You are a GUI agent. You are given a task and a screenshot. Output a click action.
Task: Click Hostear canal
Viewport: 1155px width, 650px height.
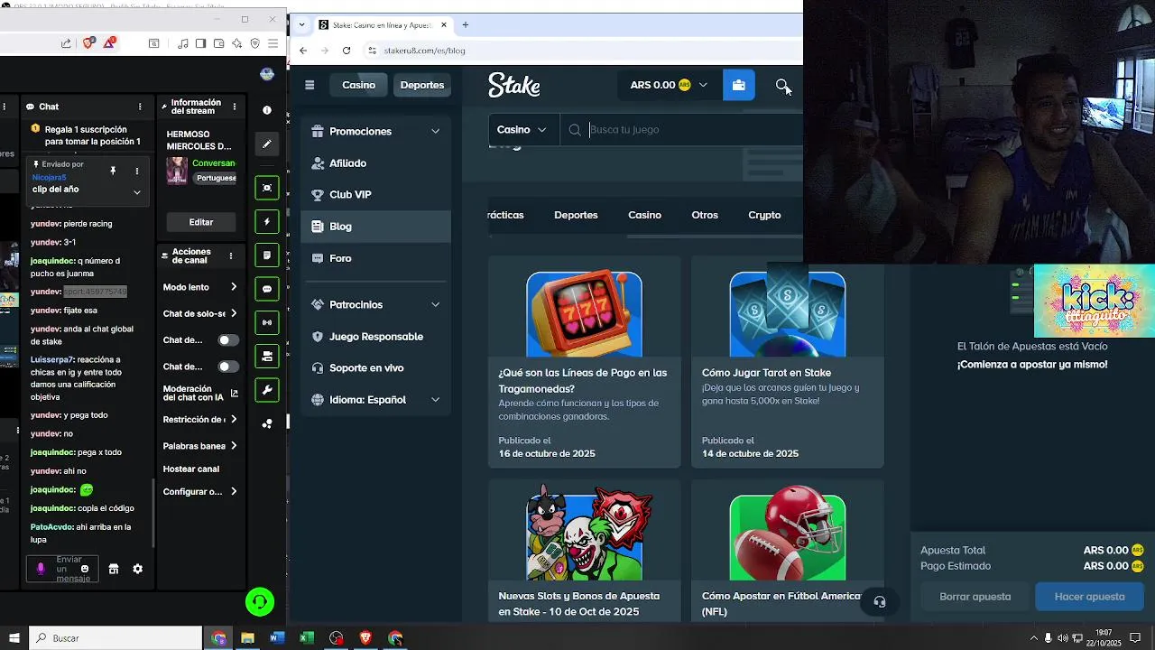click(x=191, y=469)
